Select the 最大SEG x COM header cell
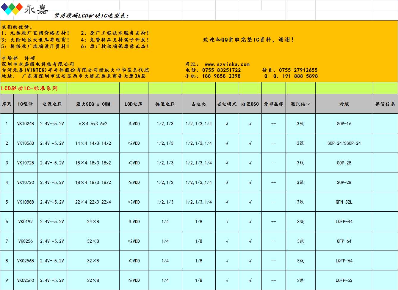 [93, 104]
